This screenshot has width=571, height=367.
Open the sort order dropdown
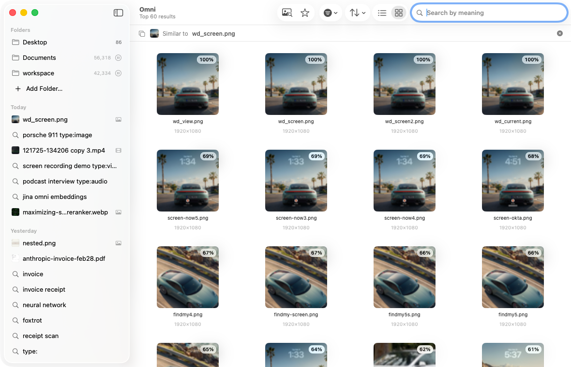pyautogui.click(x=357, y=13)
